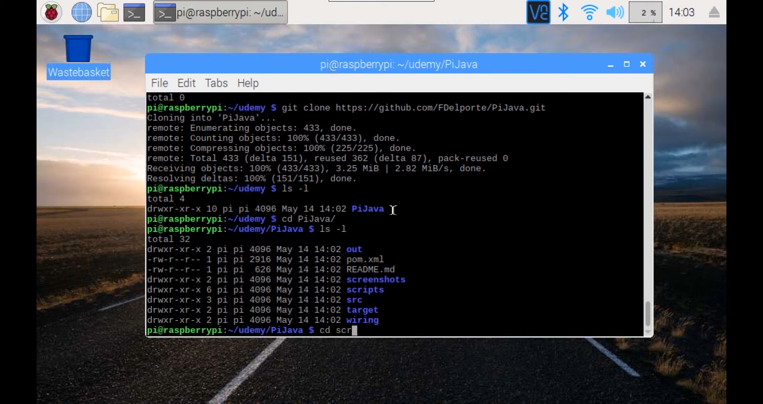Open the Bluetooth settings from the tray
763x404 pixels.
[x=564, y=12]
